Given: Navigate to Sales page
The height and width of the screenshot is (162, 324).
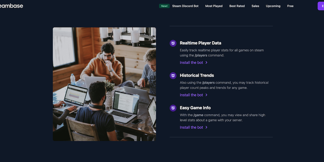Looking at the screenshot, I should pyautogui.click(x=255, y=6).
